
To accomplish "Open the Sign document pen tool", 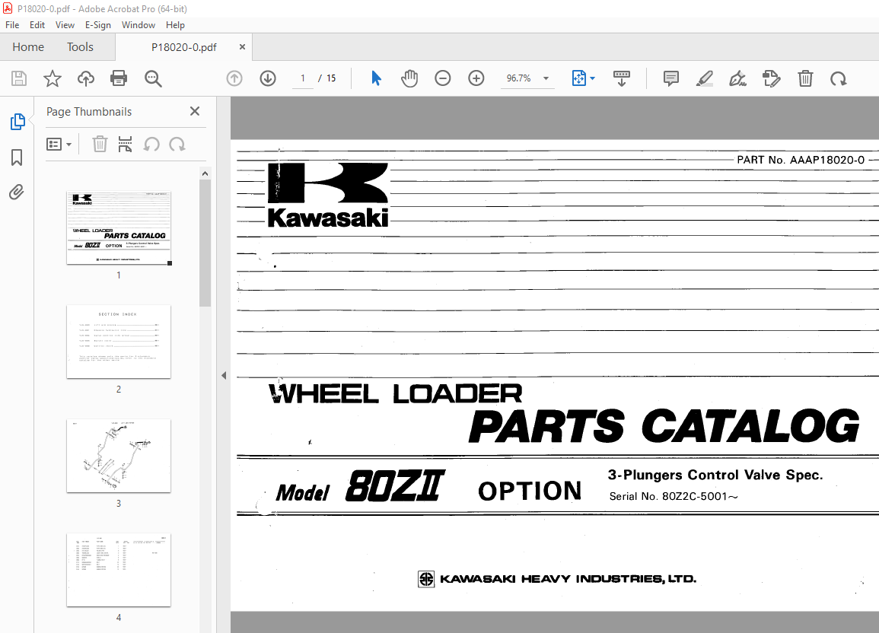I will (x=737, y=78).
